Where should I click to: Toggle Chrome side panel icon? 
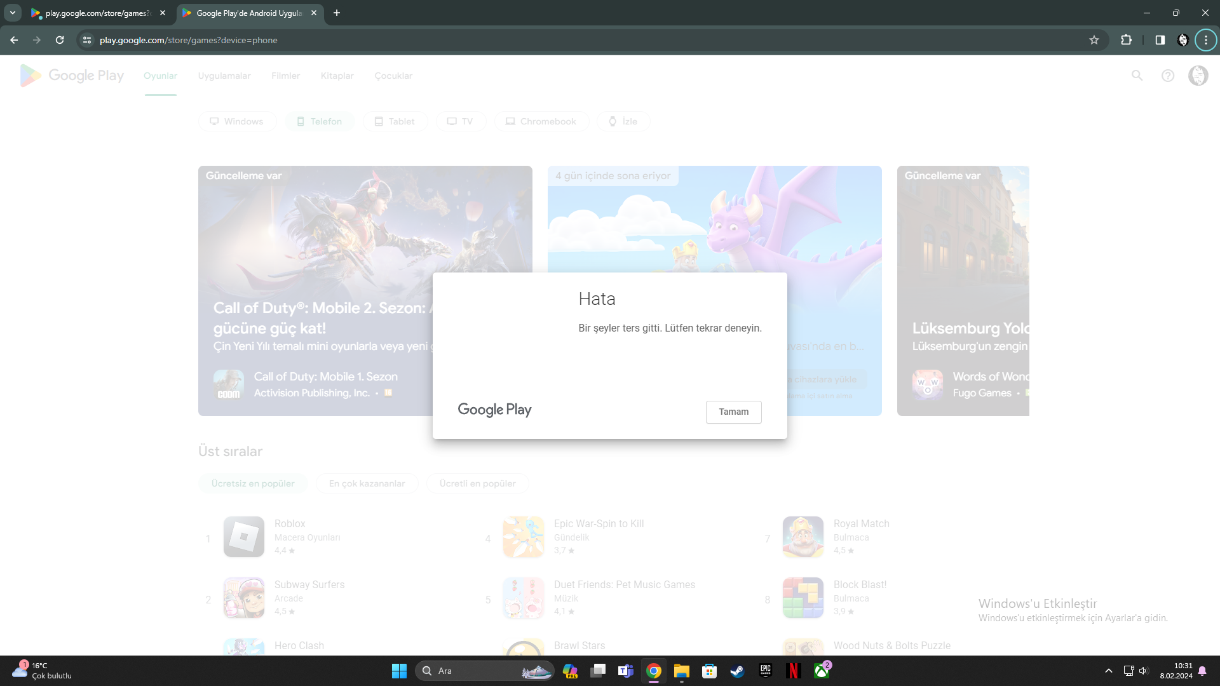[1160, 40]
